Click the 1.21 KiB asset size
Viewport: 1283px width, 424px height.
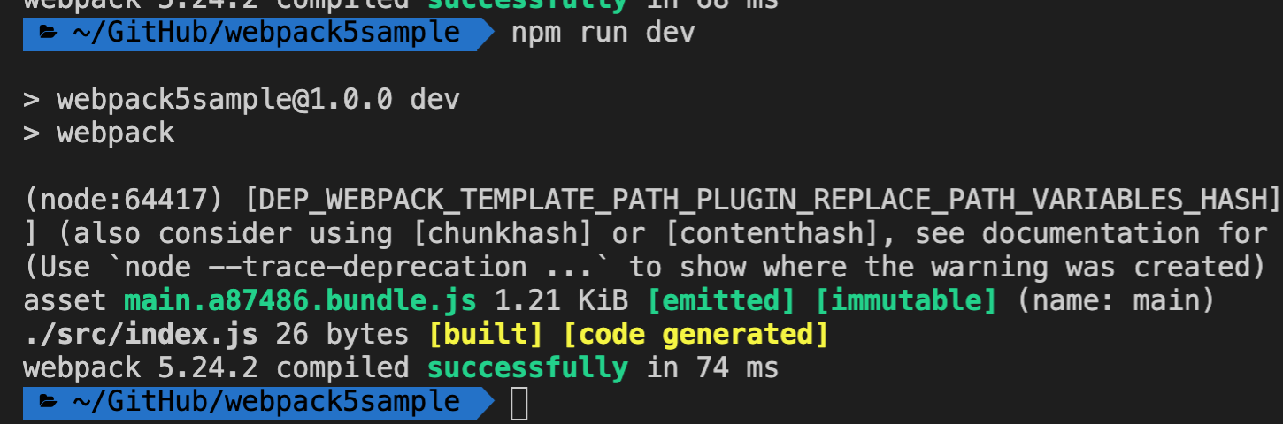click(x=561, y=301)
